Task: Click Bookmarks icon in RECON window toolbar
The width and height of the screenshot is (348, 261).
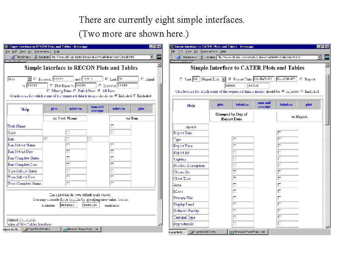Action: 13,57
